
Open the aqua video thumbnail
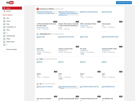click(x=112, y=67)
